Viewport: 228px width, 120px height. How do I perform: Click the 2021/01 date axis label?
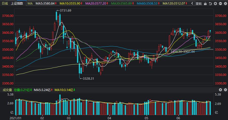(x=15, y=118)
